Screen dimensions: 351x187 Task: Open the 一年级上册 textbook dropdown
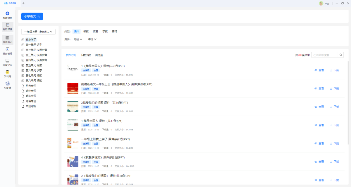point(38,32)
